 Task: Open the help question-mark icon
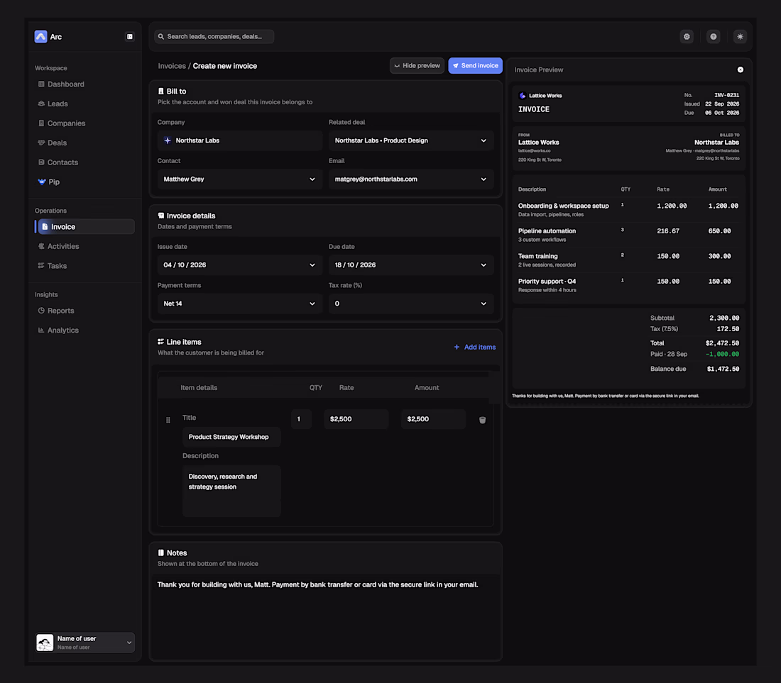point(714,36)
